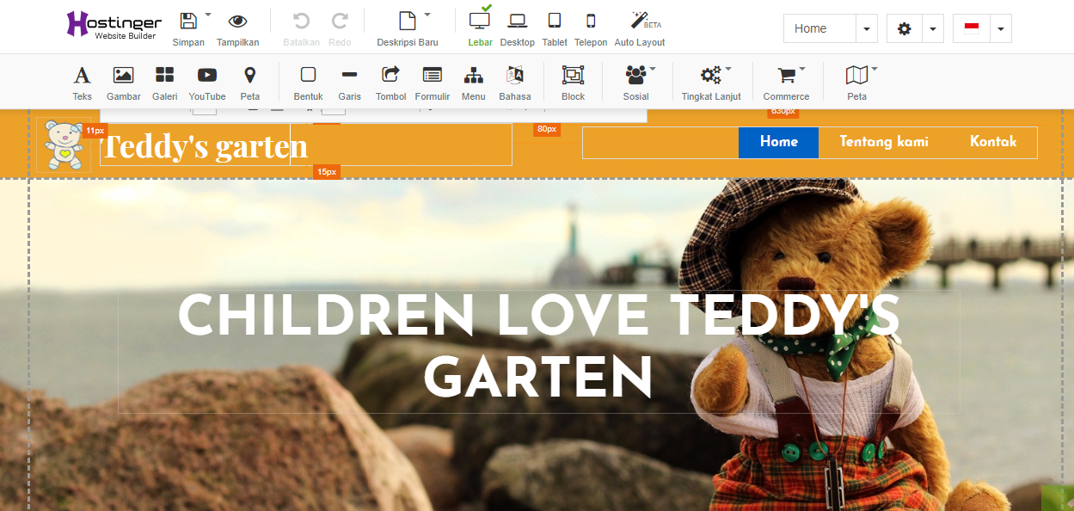Select the Formulir form tool
The image size is (1074, 511).
click(433, 83)
